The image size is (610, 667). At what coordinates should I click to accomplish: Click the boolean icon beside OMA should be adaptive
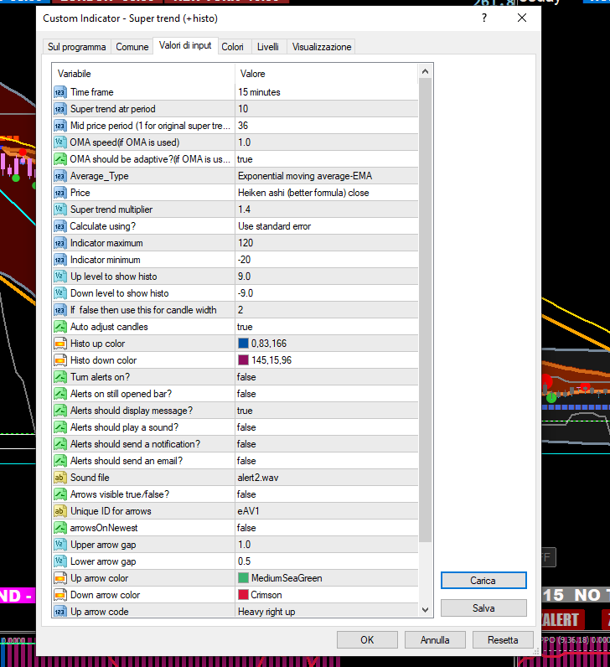pos(60,159)
